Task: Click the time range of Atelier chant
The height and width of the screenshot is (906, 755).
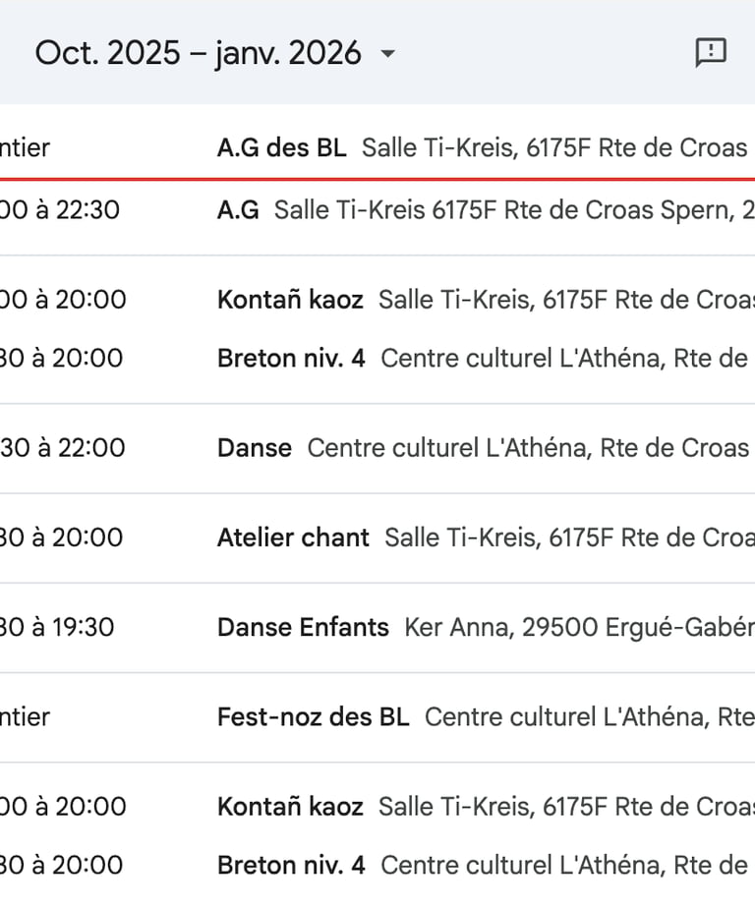Action: click(x=62, y=538)
